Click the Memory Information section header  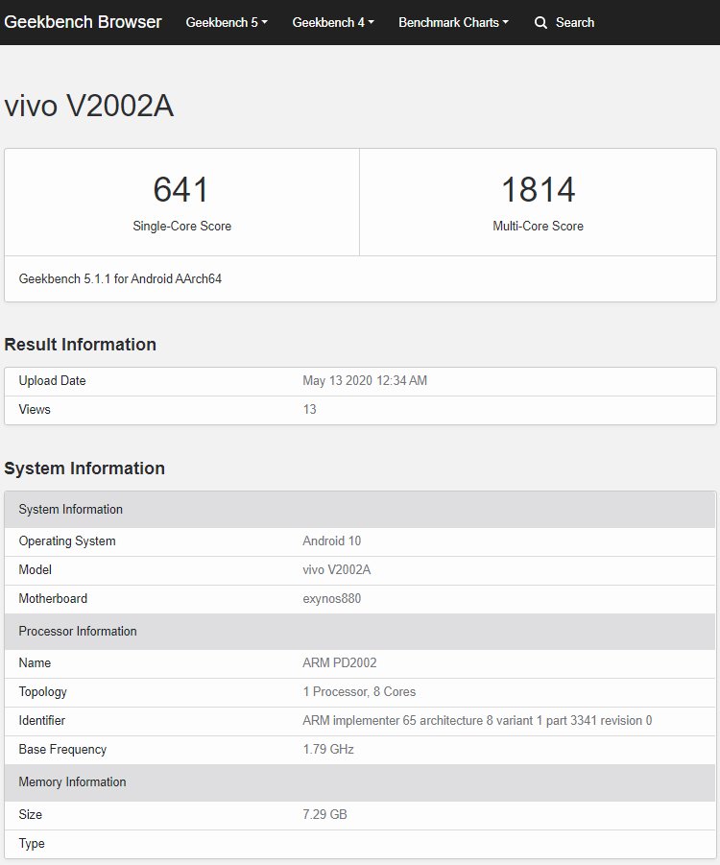[360, 782]
